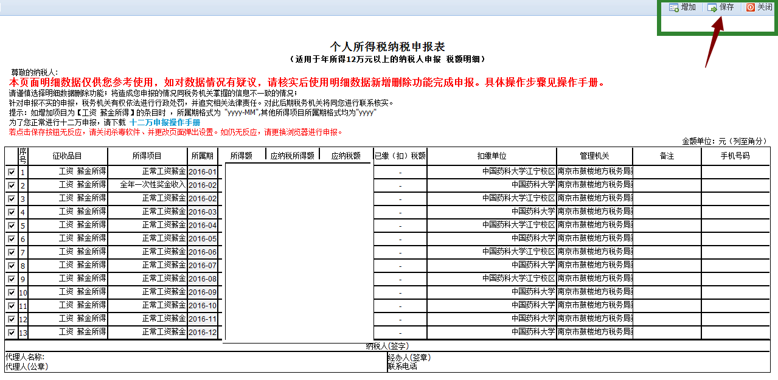Image resolution: width=778 pixels, height=380 pixels.
Task: Toggle the checkbox for row 7
Action: pos(12,252)
